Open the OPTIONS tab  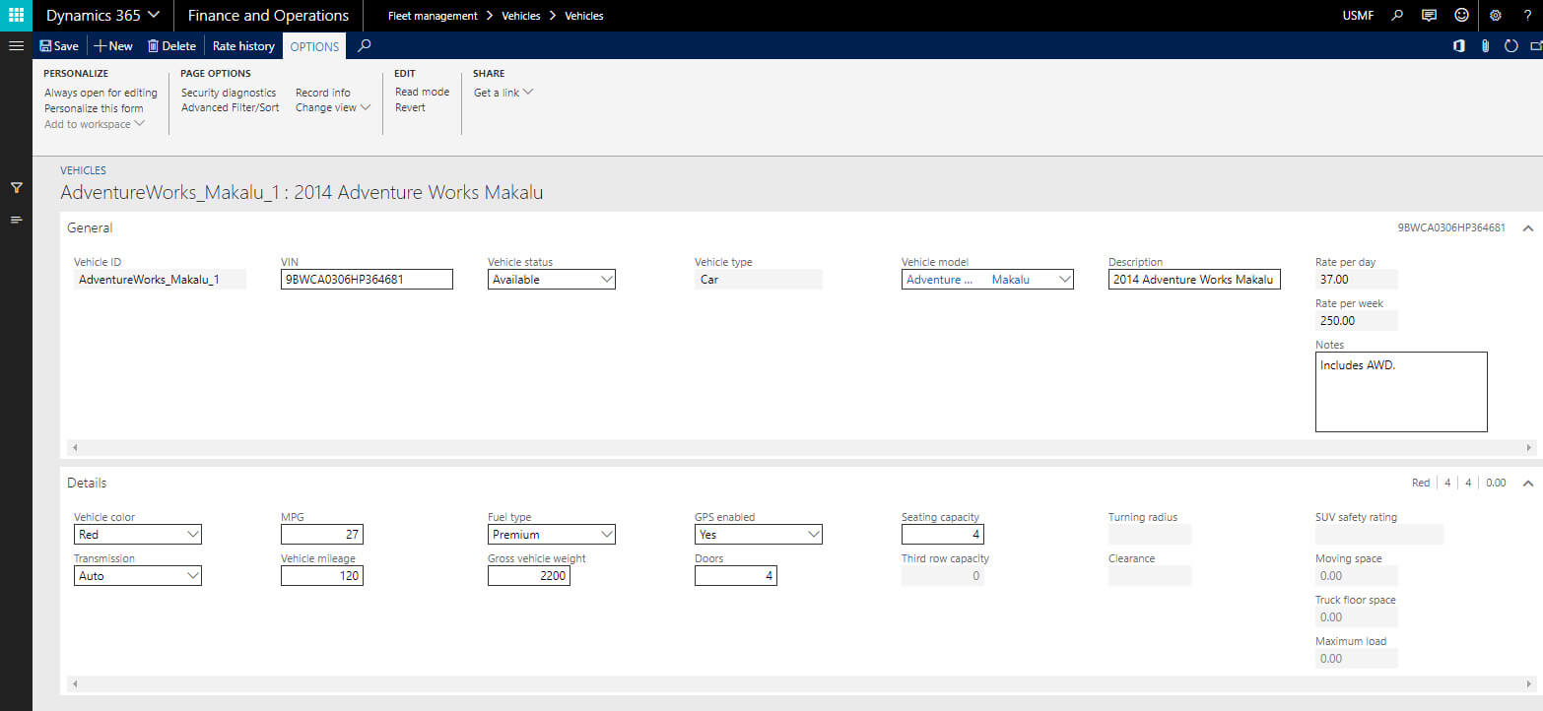click(314, 46)
